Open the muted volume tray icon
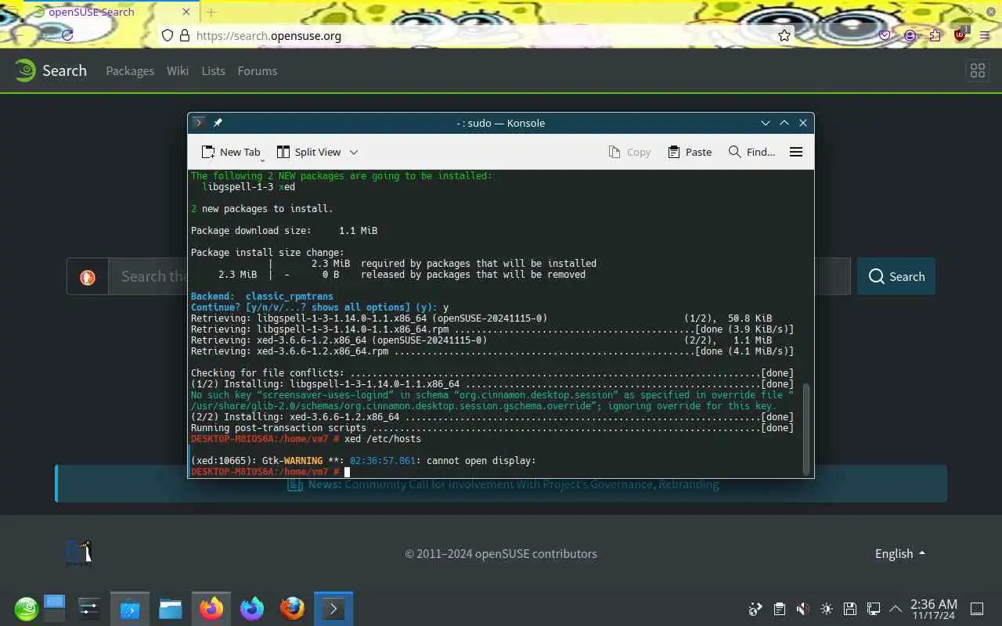The width and height of the screenshot is (1002, 626). tap(802, 609)
